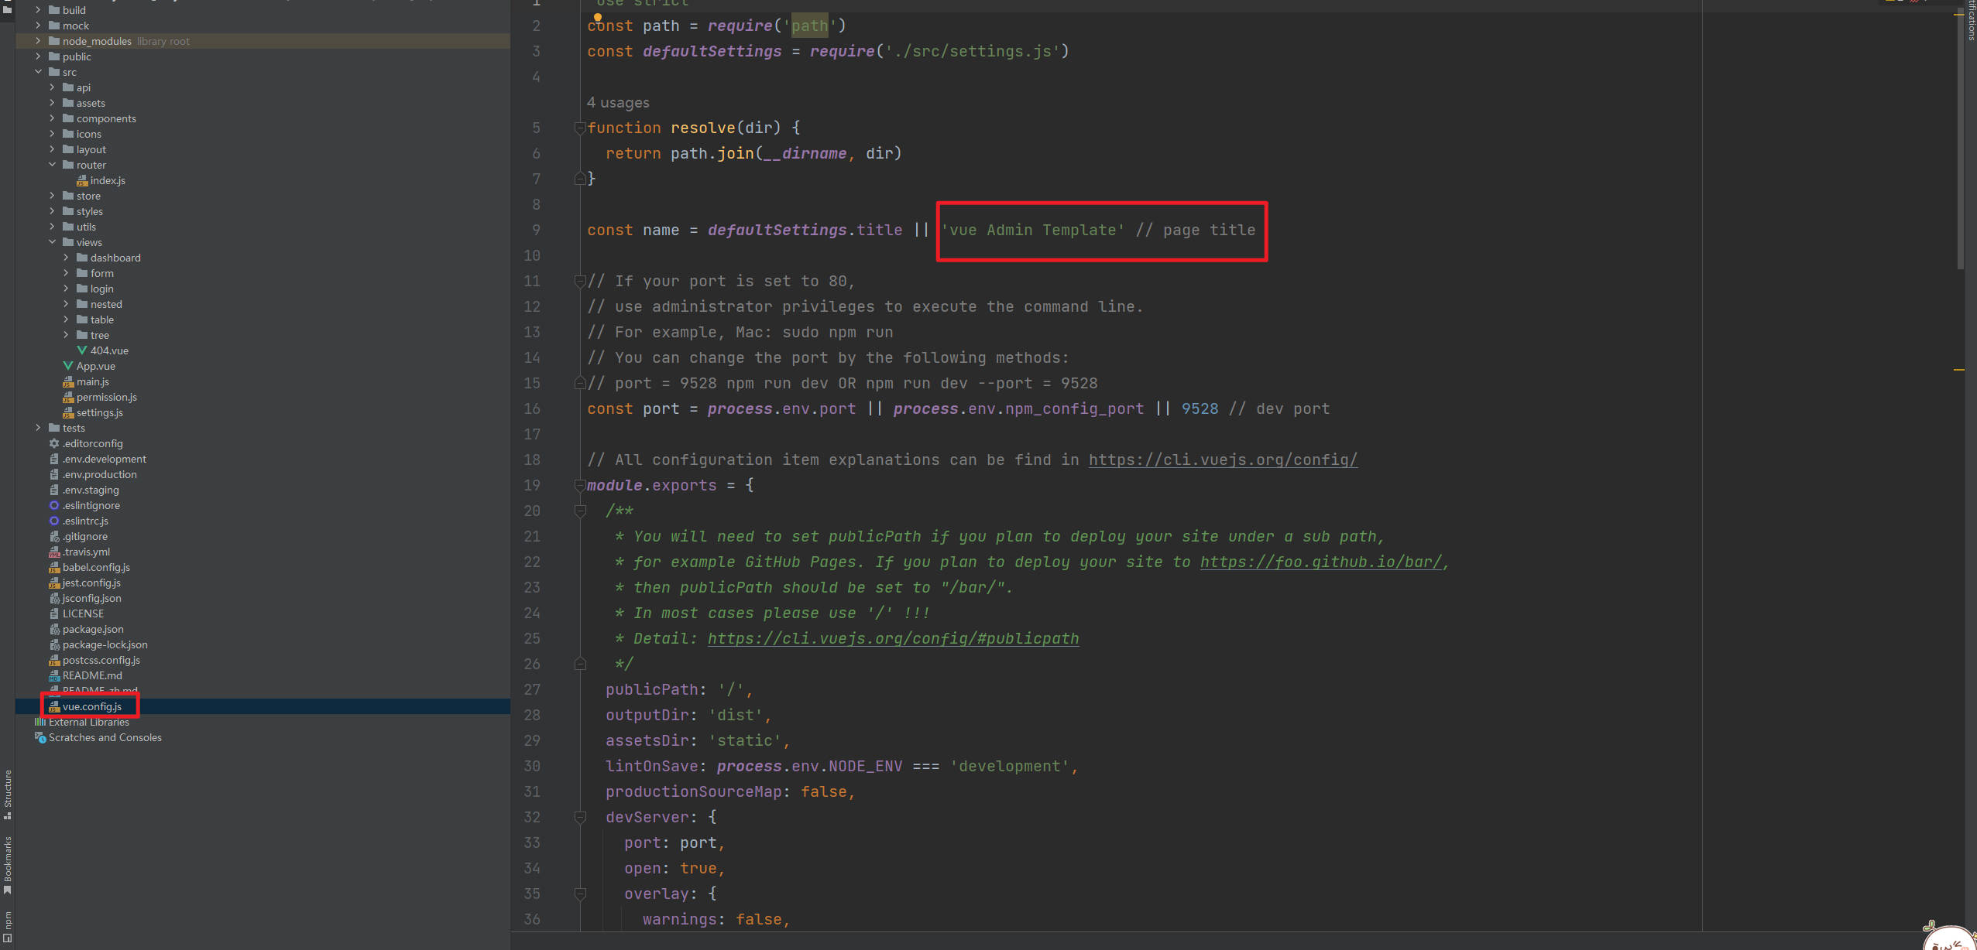Click the .eslintrc.js file icon

tap(54, 521)
